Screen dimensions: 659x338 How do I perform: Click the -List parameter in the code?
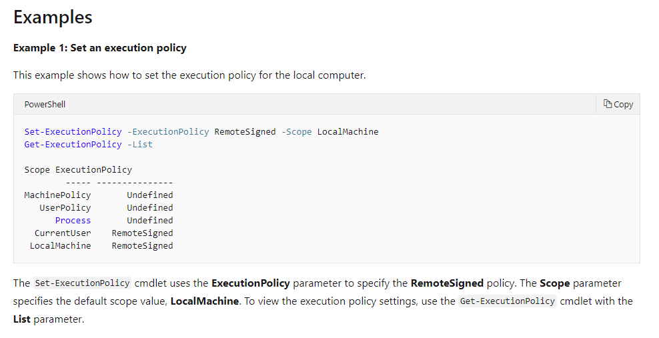[139, 145]
